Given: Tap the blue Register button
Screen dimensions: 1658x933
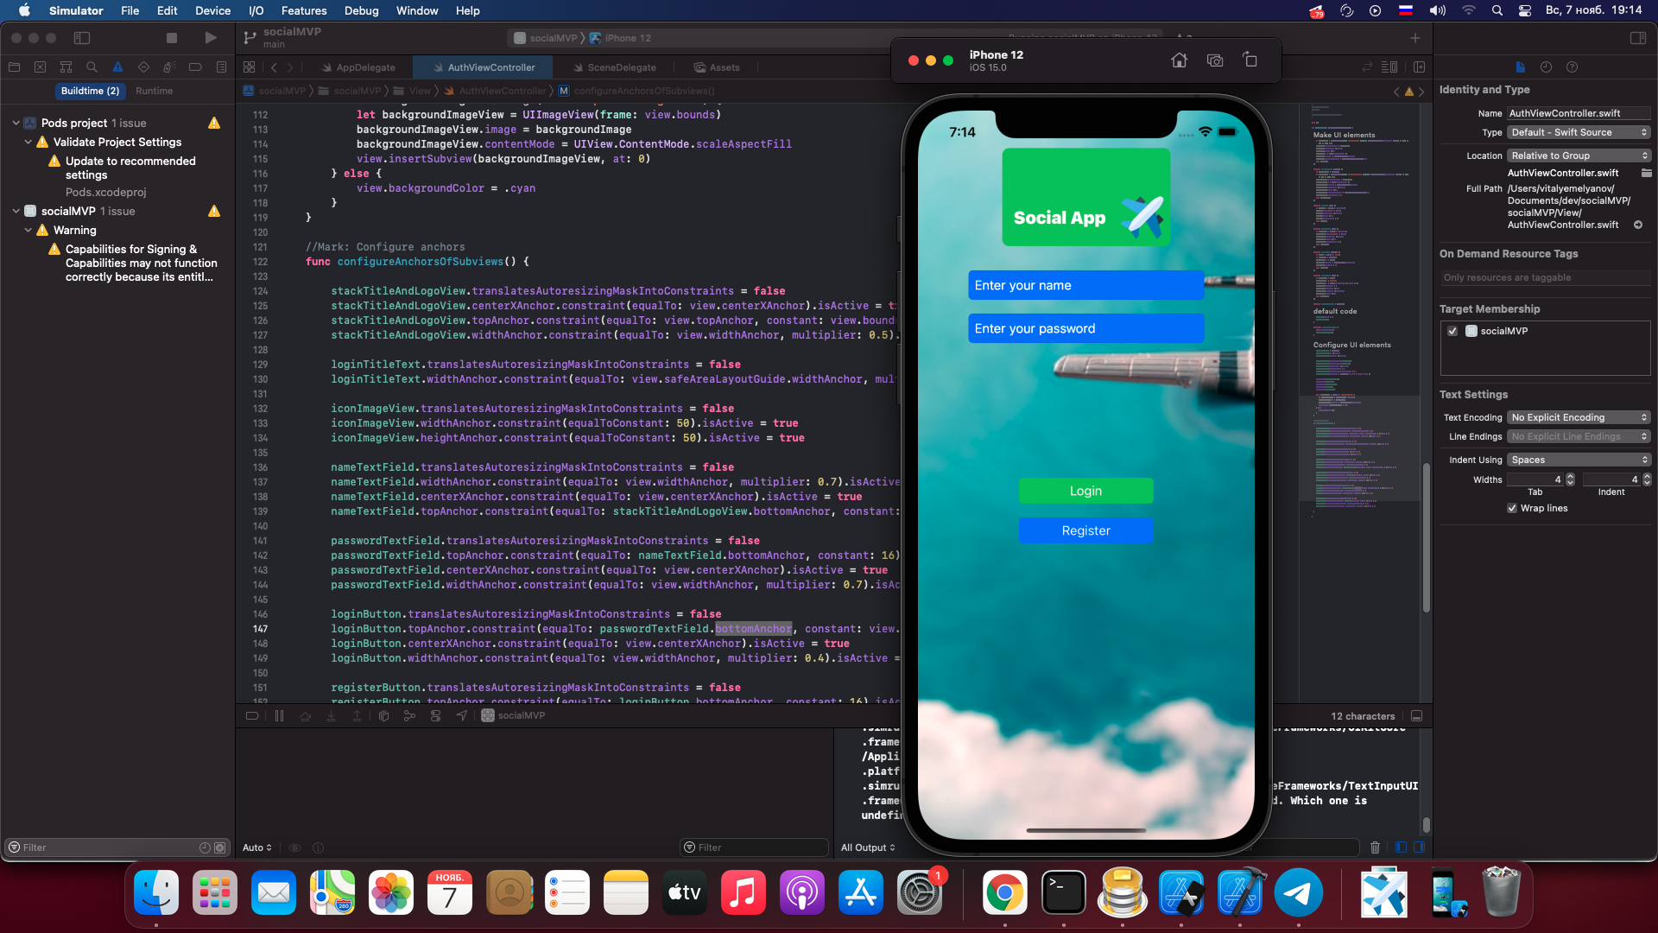Looking at the screenshot, I should pyautogui.click(x=1085, y=530).
